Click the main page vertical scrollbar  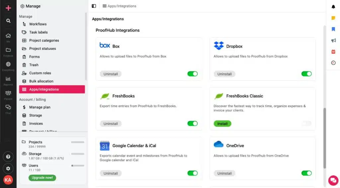point(324,138)
